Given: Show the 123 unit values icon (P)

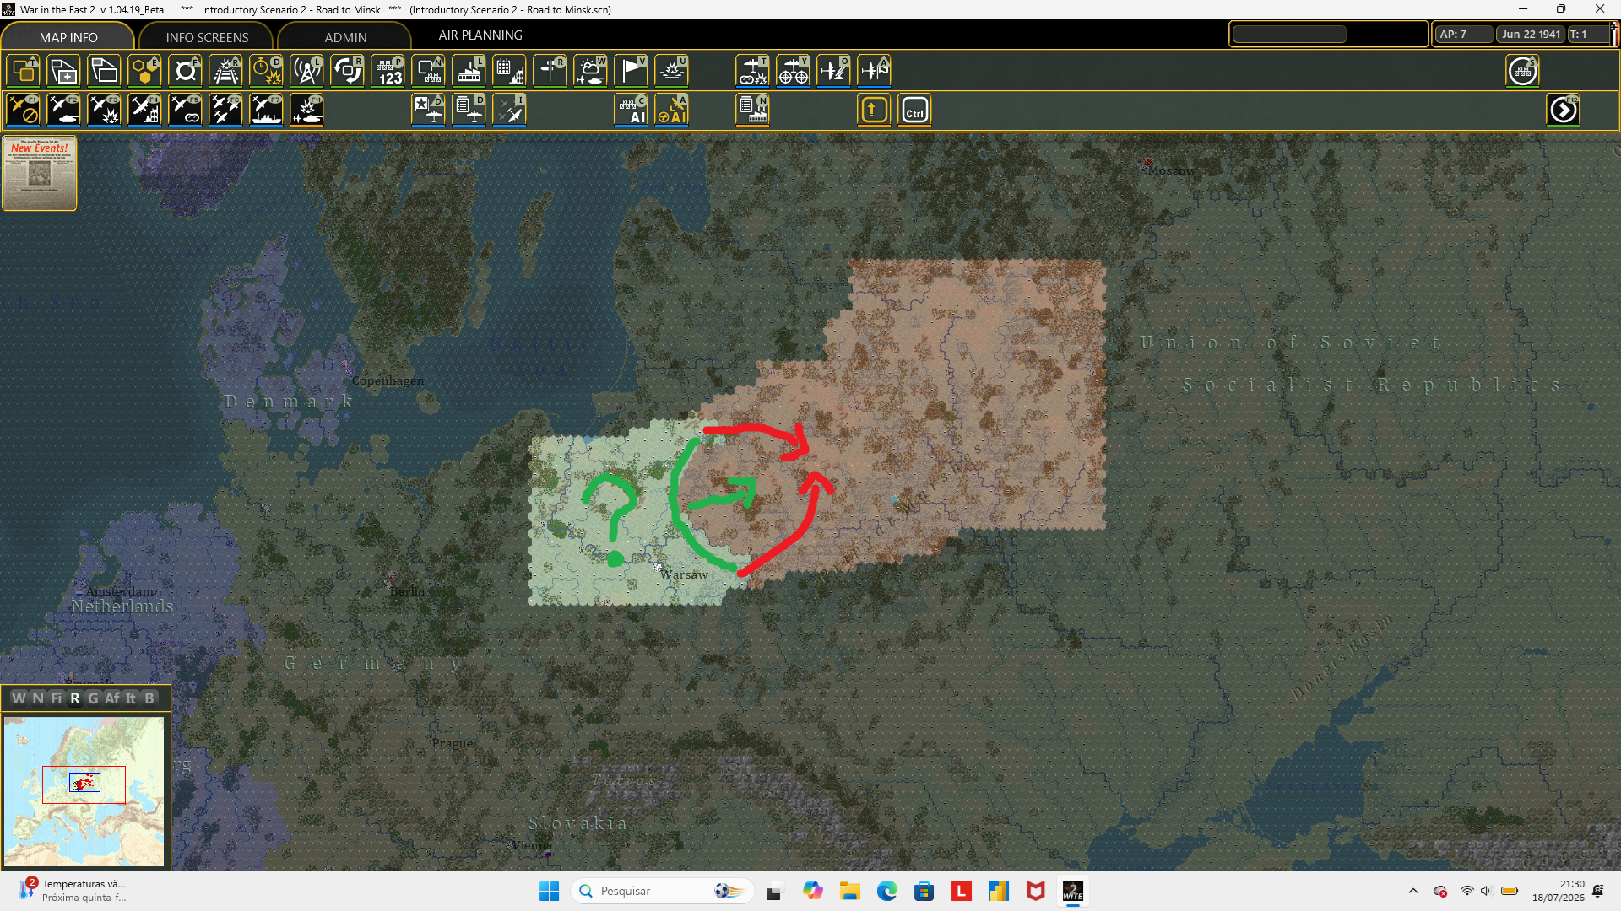Looking at the screenshot, I should (388, 71).
